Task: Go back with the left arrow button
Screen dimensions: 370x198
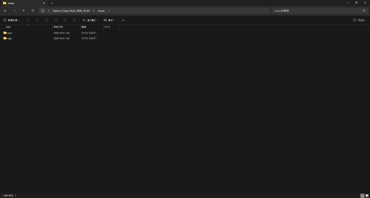Action: pyautogui.click(x=5, y=10)
